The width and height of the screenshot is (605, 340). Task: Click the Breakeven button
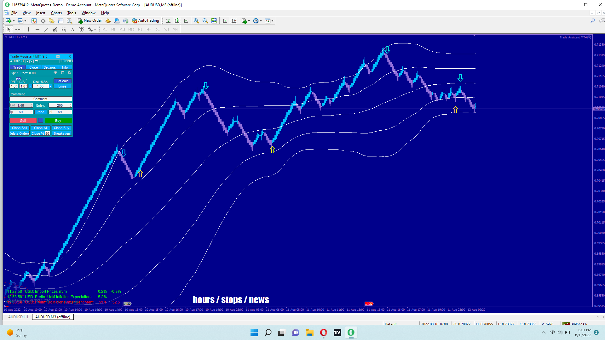pos(62,133)
